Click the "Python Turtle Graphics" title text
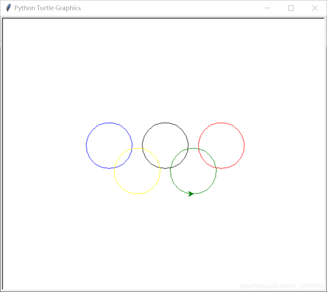 pyautogui.click(x=48, y=8)
